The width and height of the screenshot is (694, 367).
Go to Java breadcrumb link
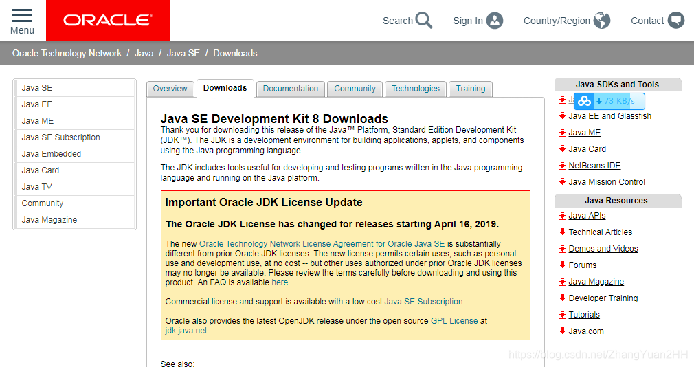[144, 53]
